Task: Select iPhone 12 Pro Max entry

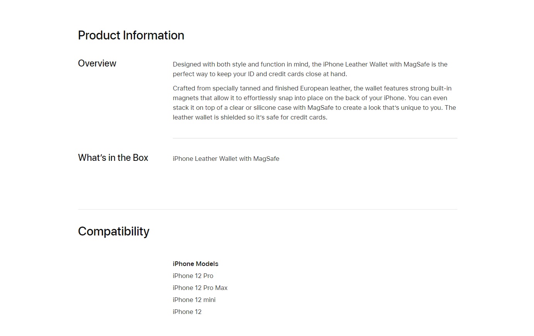Action: click(200, 288)
